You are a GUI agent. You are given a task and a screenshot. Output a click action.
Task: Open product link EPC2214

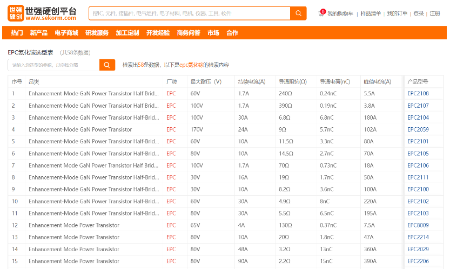pyautogui.click(x=418, y=237)
